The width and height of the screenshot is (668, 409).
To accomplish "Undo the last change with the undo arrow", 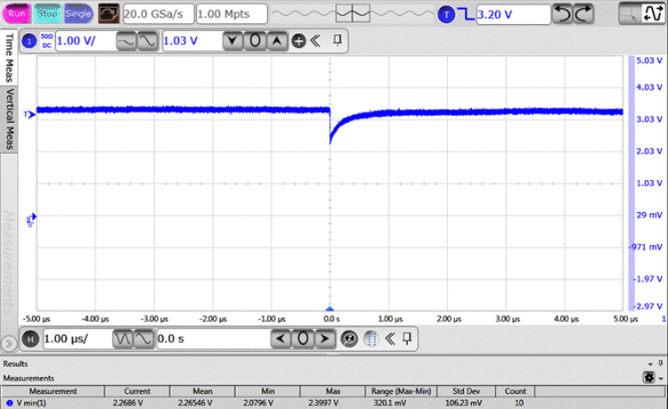I will [563, 14].
